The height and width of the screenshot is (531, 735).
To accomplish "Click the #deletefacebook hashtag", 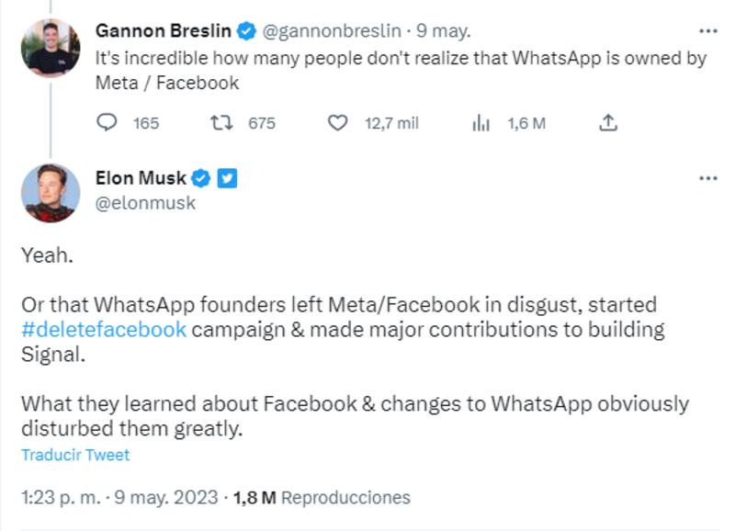I will tap(104, 329).
